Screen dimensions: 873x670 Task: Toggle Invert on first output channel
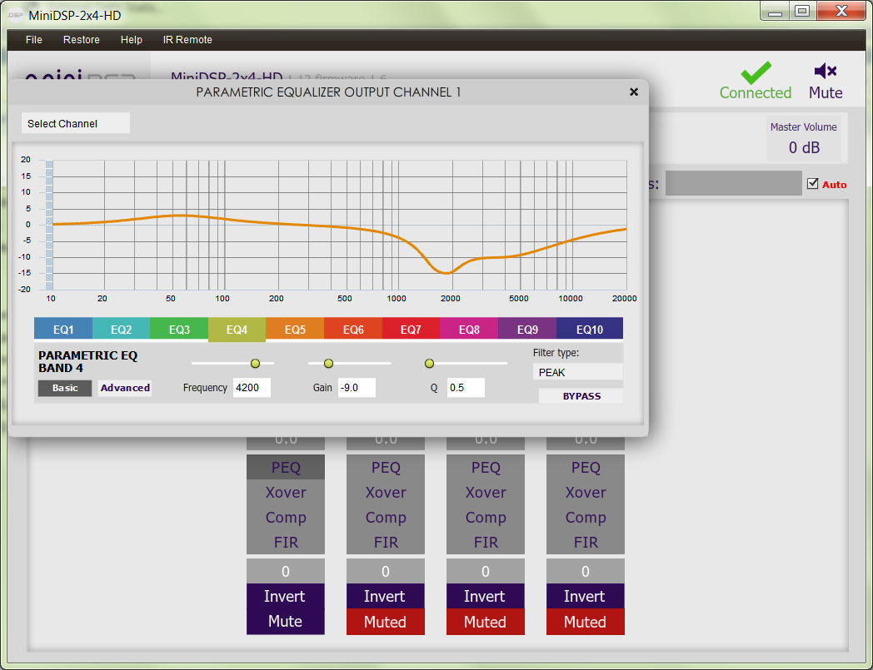pos(286,596)
